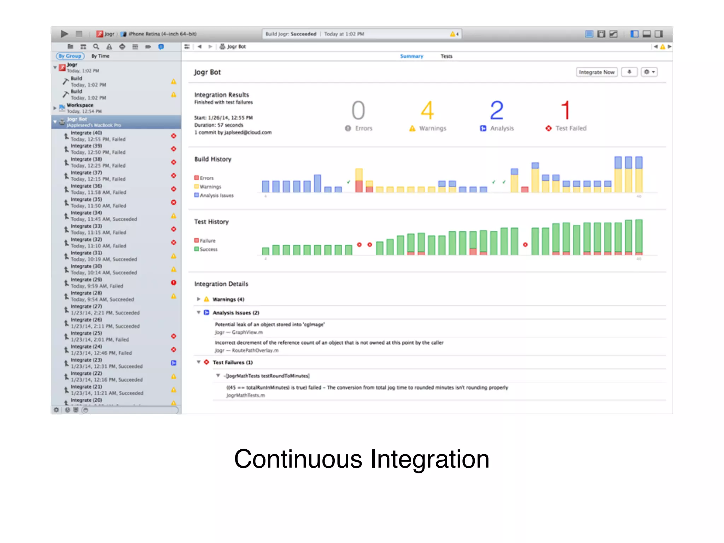Click the red Errors legend swatch
Viewport: 724px width, 543px height.
(196, 178)
